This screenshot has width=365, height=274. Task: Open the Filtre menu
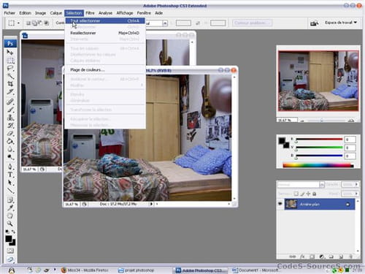(x=90, y=13)
